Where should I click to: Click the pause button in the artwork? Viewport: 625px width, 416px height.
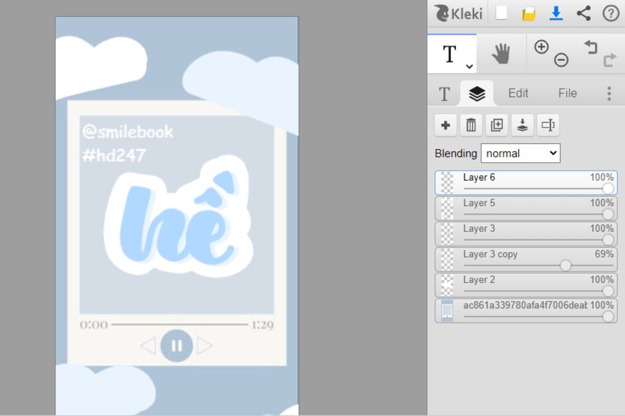click(x=176, y=345)
